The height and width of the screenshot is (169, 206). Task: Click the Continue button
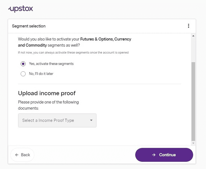click(x=164, y=155)
